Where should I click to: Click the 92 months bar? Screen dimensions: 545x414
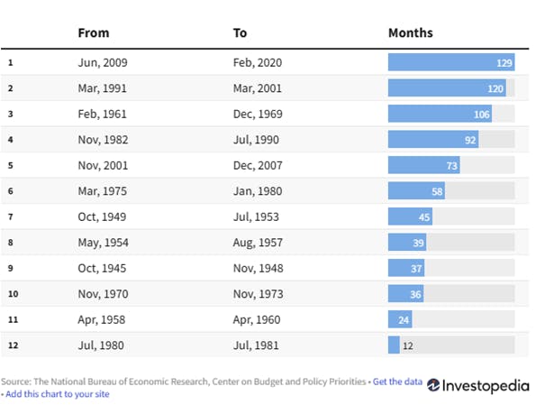click(x=433, y=140)
